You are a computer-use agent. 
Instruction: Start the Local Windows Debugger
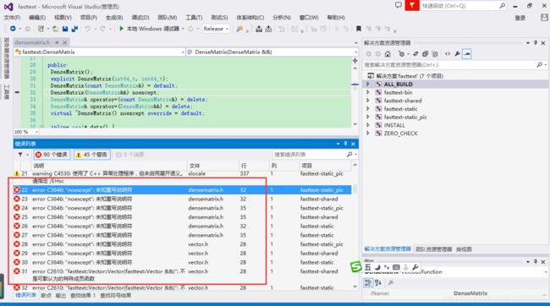tap(149, 29)
